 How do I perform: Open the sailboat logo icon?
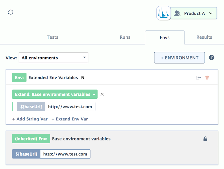click(164, 13)
